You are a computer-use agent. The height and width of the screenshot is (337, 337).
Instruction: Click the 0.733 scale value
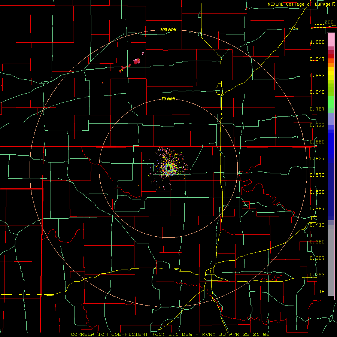tap(317, 125)
